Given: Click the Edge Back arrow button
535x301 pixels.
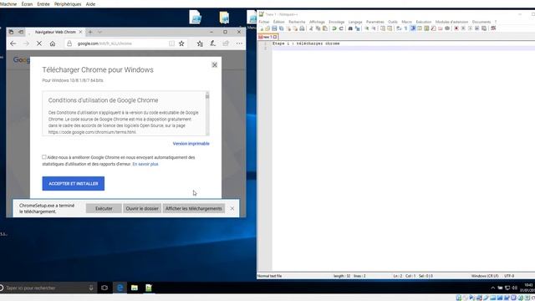Looking at the screenshot, I should [13, 43].
